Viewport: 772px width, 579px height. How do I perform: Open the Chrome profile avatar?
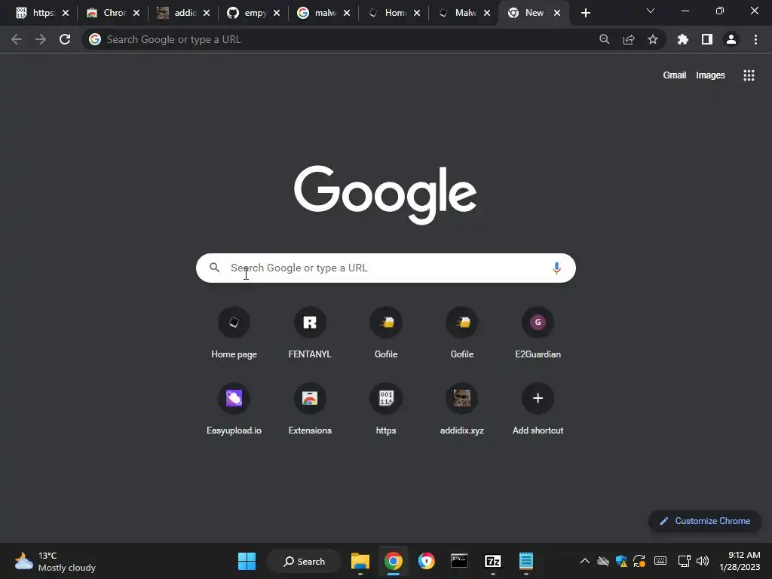click(731, 39)
